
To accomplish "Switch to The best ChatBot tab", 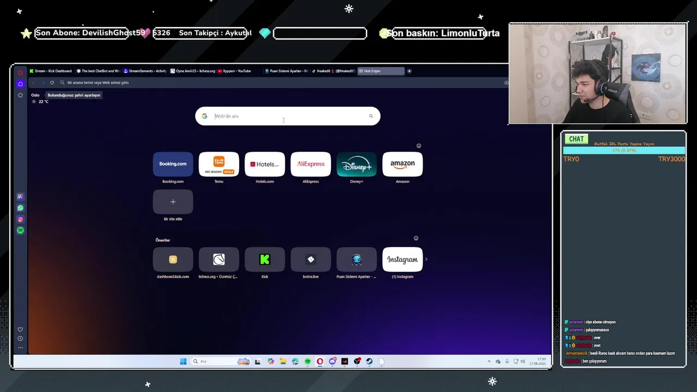I will tap(98, 71).
